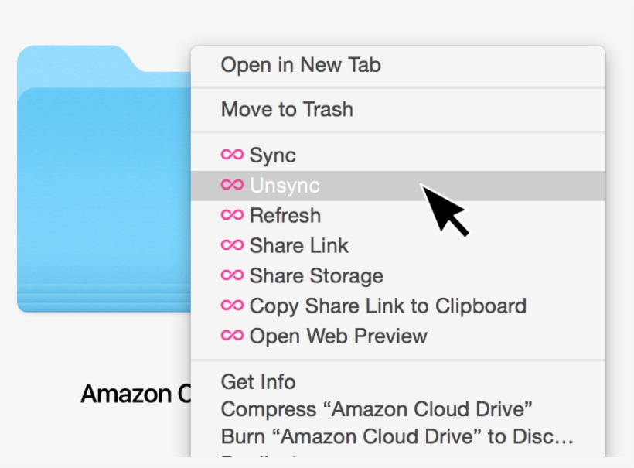The width and height of the screenshot is (634, 468).
Task: Click the infinity icon beside Copy Share Link
Action: (232, 306)
